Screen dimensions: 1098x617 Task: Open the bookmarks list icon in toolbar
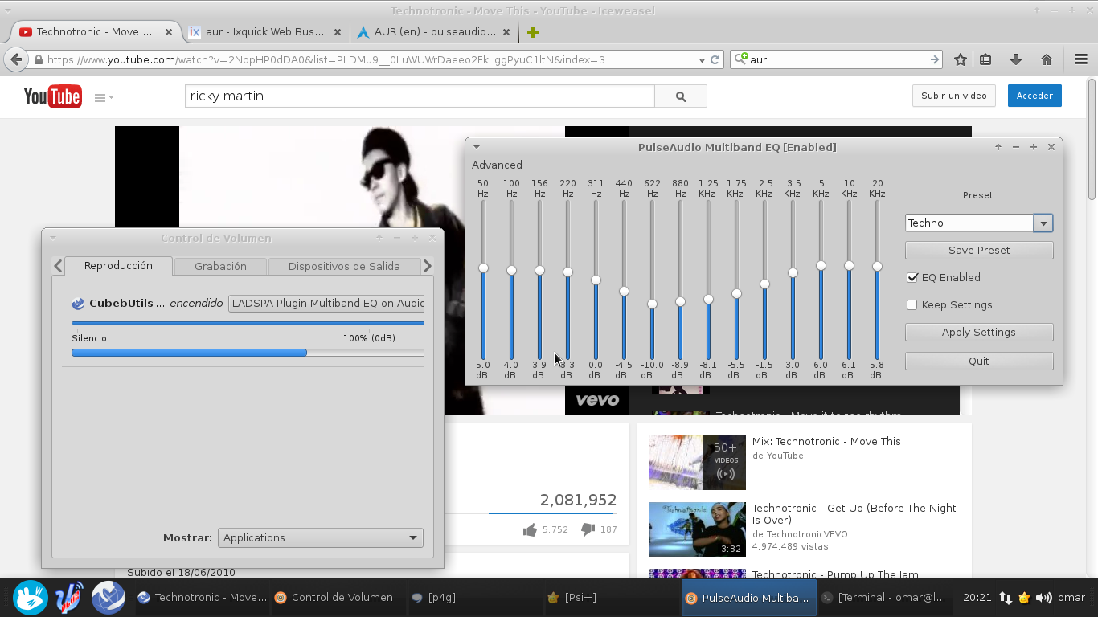(x=985, y=59)
